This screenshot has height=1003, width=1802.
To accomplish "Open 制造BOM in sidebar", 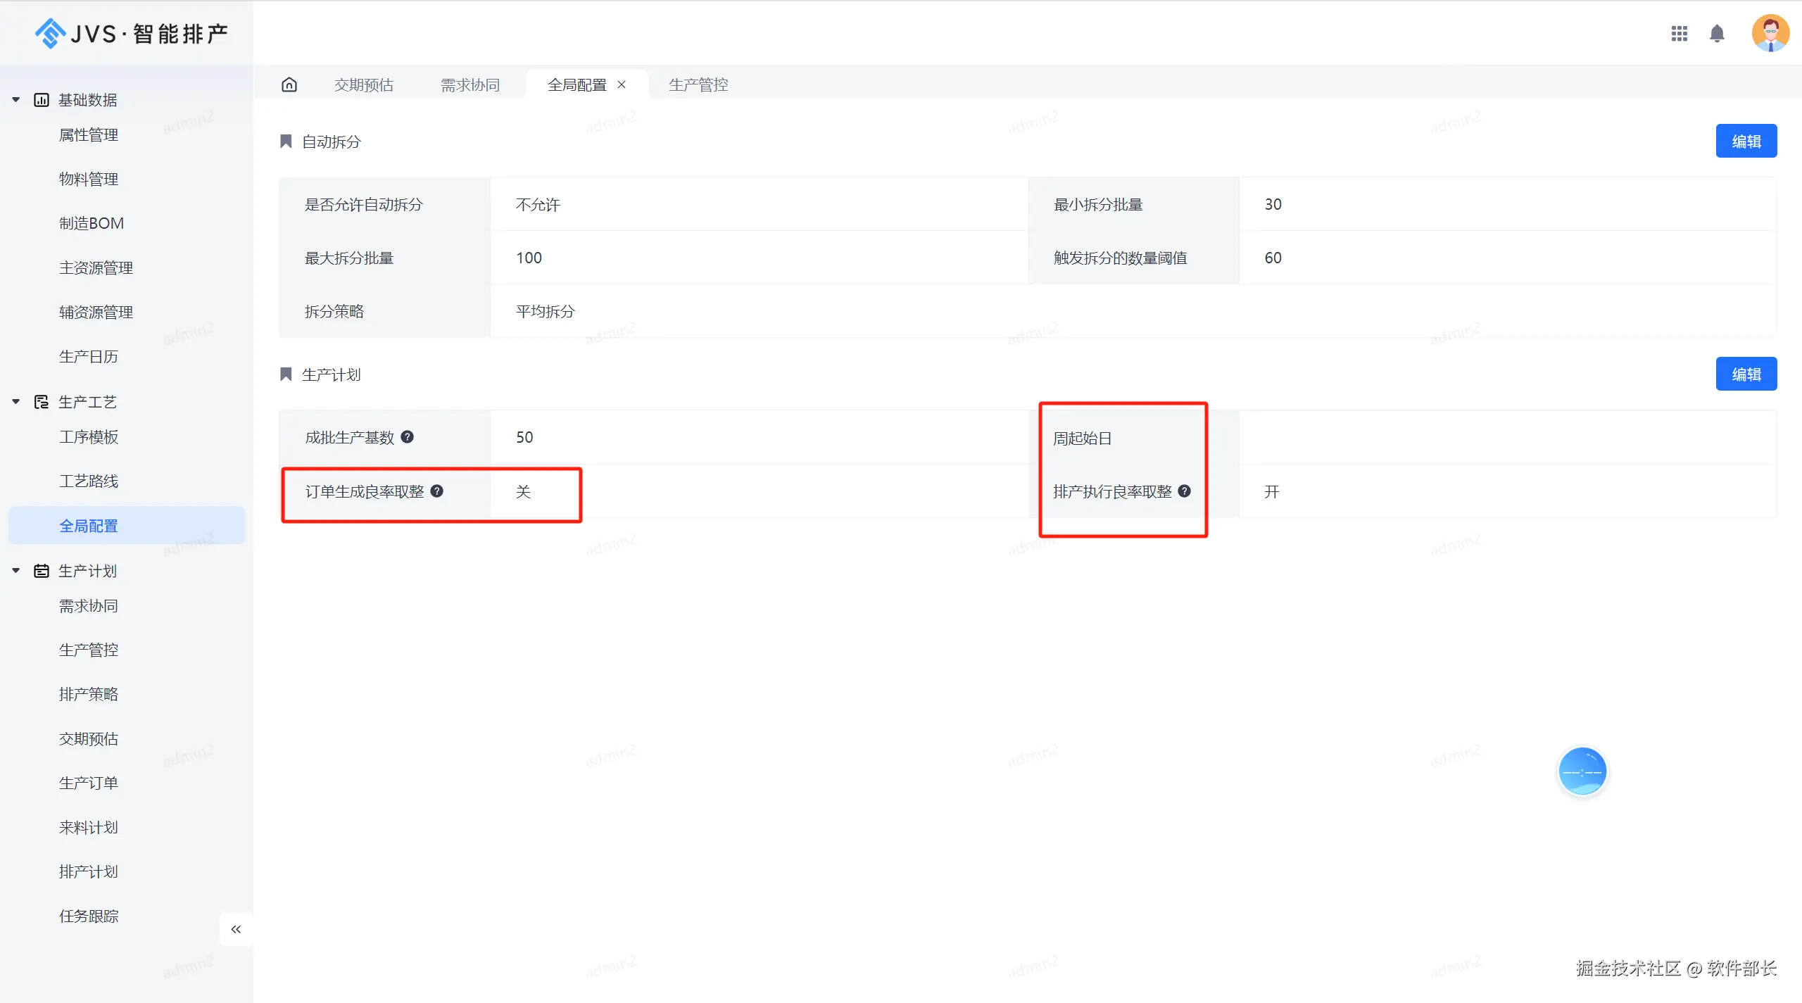I will (92, 223).
